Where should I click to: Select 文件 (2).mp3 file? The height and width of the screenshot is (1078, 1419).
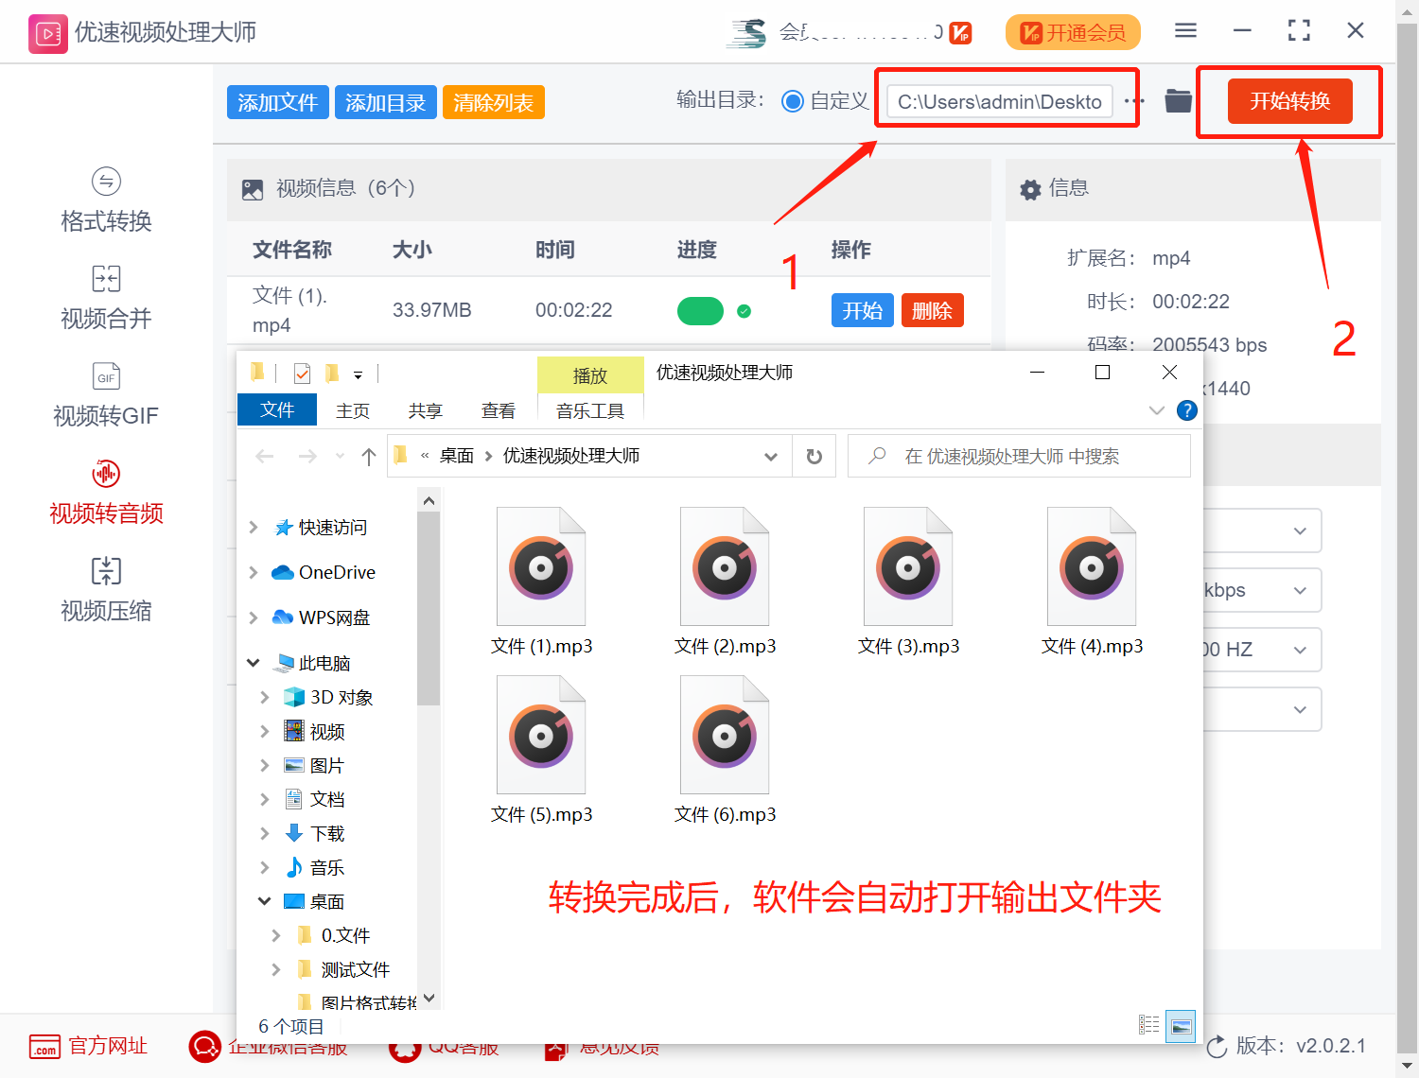click(x=725, y=582)
